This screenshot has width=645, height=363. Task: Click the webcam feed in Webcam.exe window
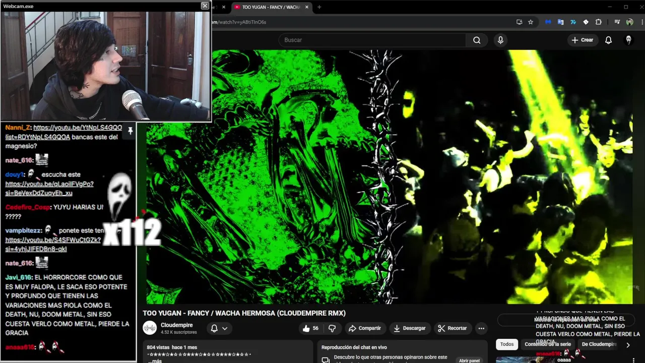105,66
